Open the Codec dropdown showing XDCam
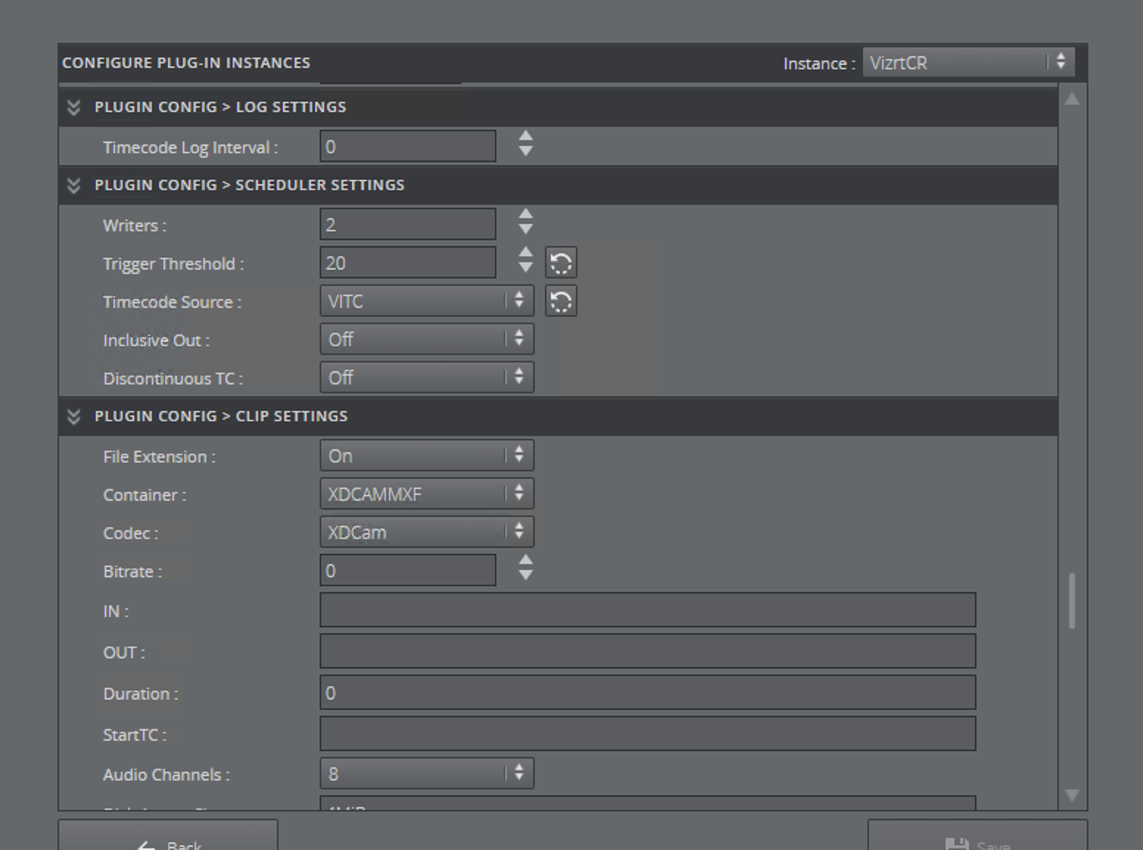This screenshot has height=850, width=1143. pyautogui.click(x=426, y=533)
